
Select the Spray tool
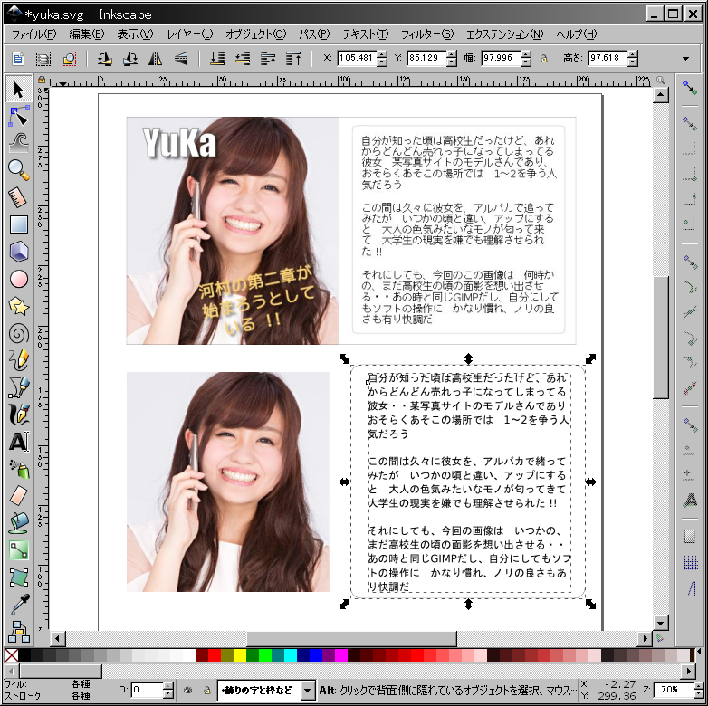click(19, 469)
